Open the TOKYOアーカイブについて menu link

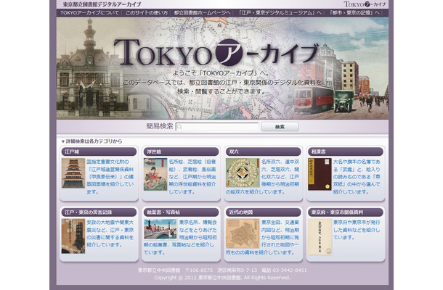(x=89, y=13)
